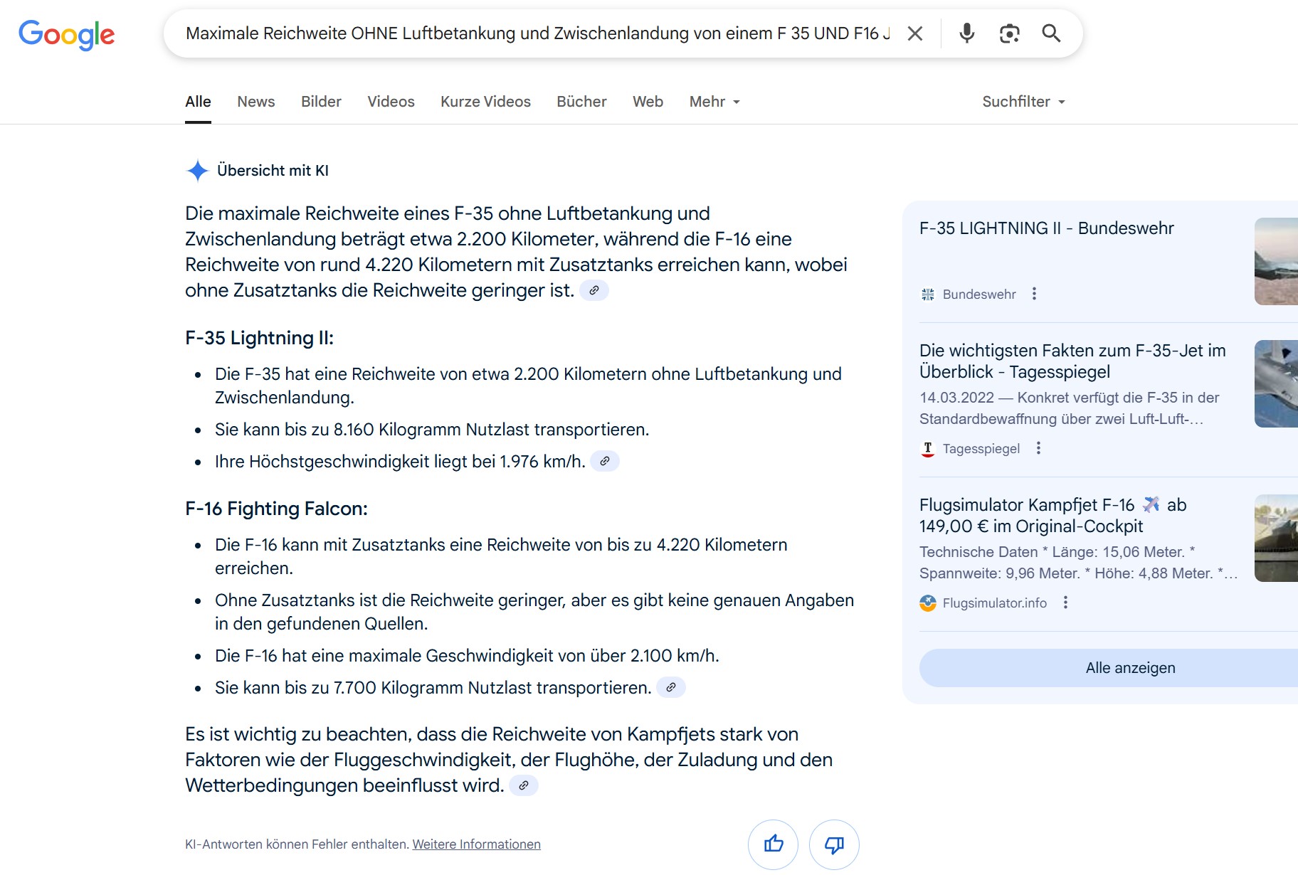Open the F-35 LIGHTNING II Bundeswehr result
This screenshot has height=875, width=1298.
click(1046, 228)
